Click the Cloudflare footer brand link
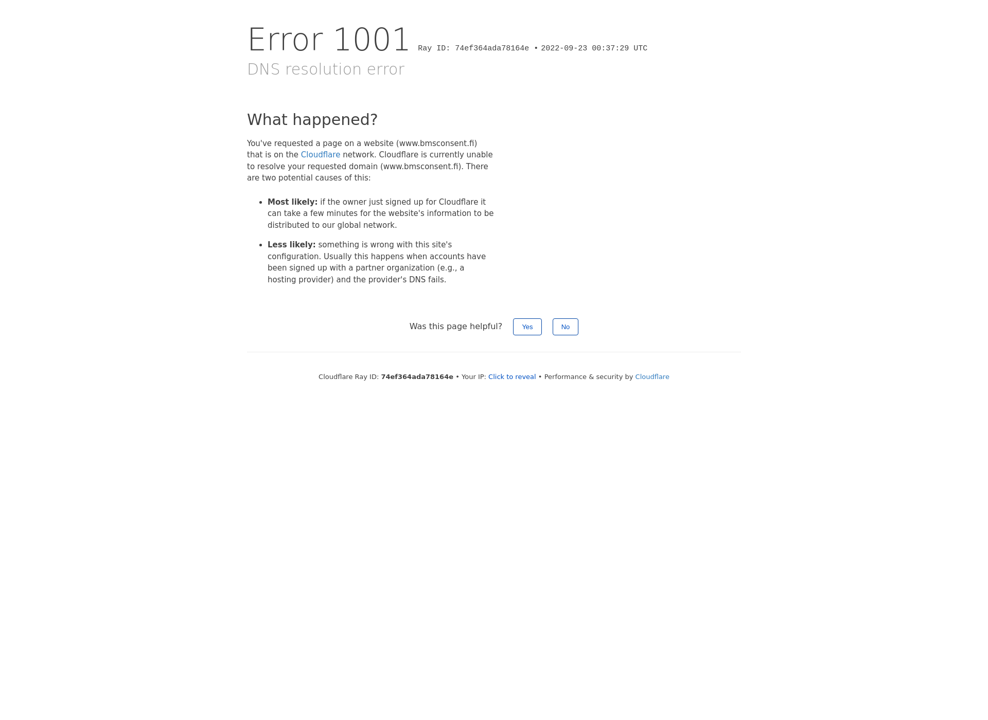 click(x=652, y=376)
